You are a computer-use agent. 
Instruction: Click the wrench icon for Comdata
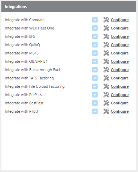(x=106, y=20)
